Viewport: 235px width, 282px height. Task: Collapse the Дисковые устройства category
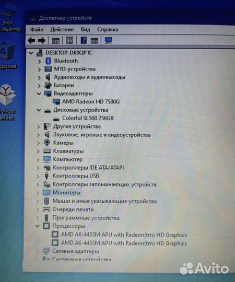tap(39, 110)
